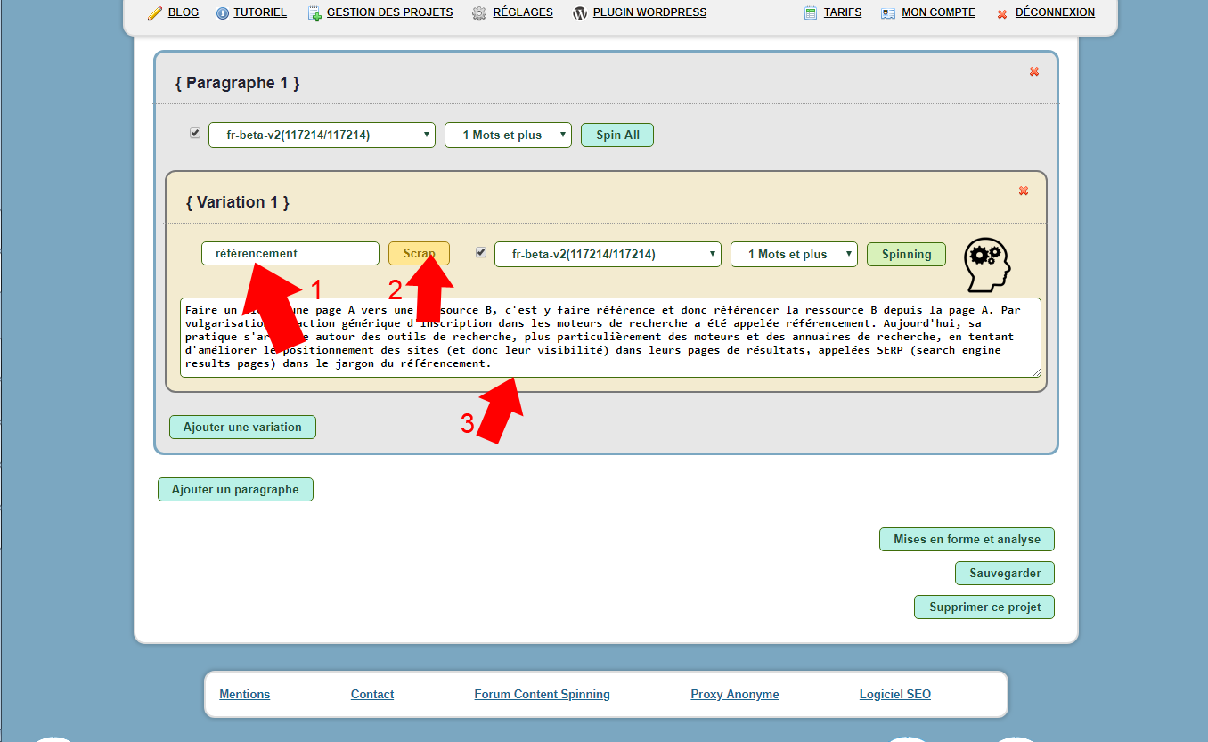Viewport: 1208px width, 742px height.
Task: Click the TARIFS calculator icon
Action: tap(811, 13)
